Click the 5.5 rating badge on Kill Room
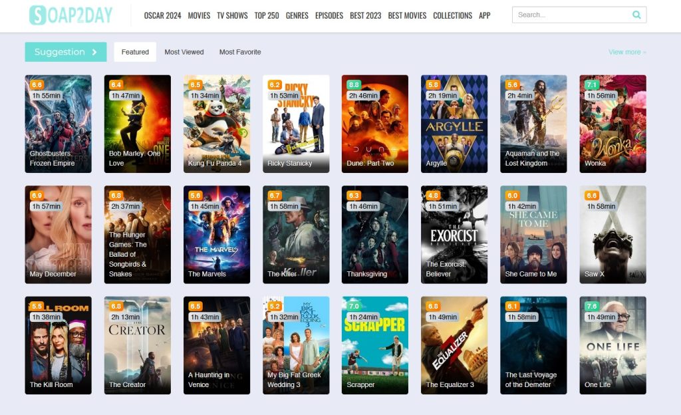Viewport: 681px width, 415px height. coord(37,306)
